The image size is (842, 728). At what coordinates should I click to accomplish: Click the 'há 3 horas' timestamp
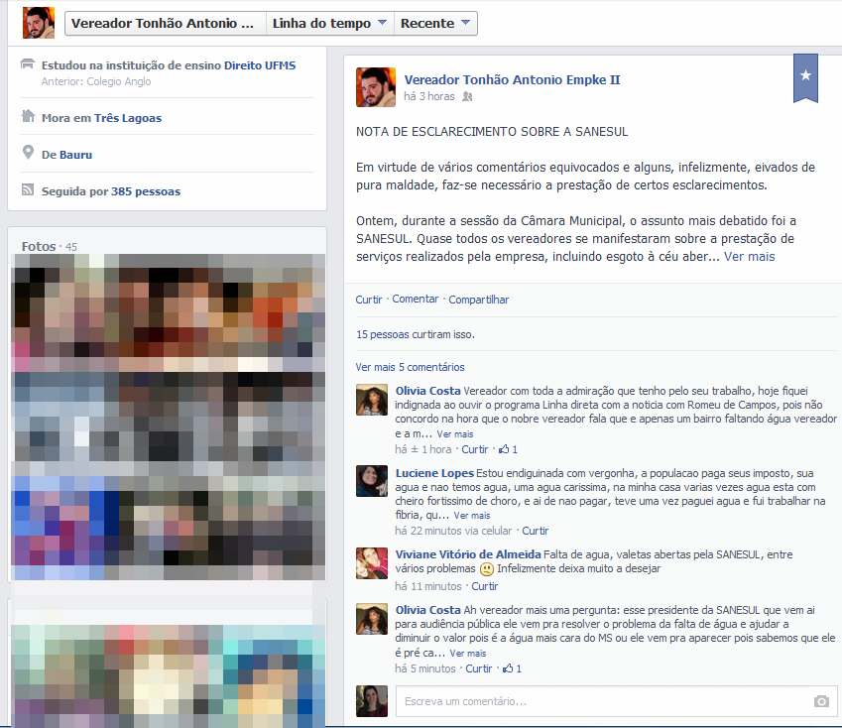click(429, 96)
